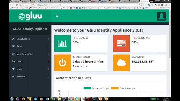Toggle the Successful Login legend swatch
180x101 pixels.
pyautogui.click(x=87, y=88)
